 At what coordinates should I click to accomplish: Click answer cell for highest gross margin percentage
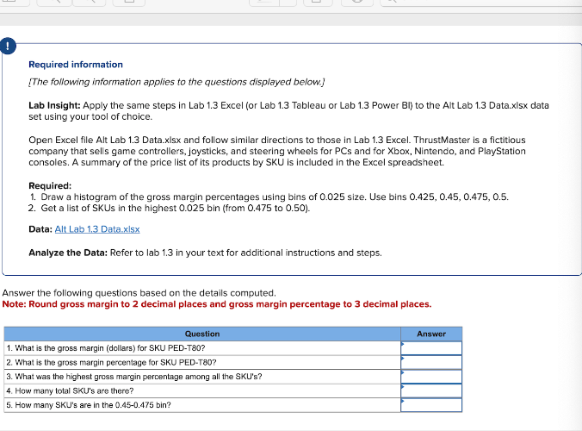431,377
